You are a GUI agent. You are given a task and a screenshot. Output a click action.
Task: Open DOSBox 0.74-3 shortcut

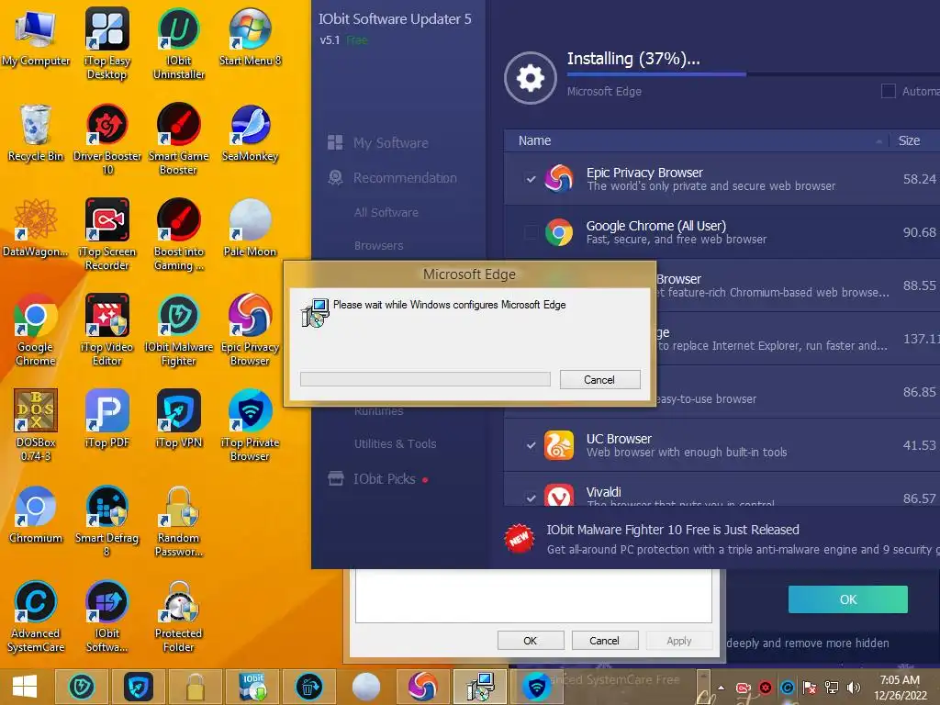(x=36, y=425)
